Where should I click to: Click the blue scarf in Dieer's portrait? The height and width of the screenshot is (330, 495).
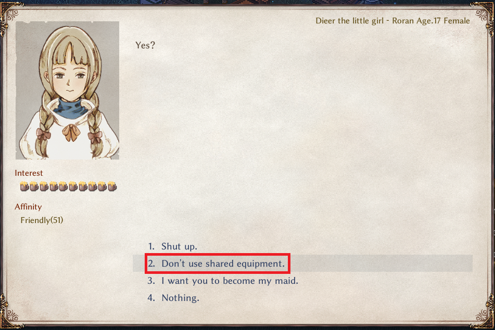[71, 108]
